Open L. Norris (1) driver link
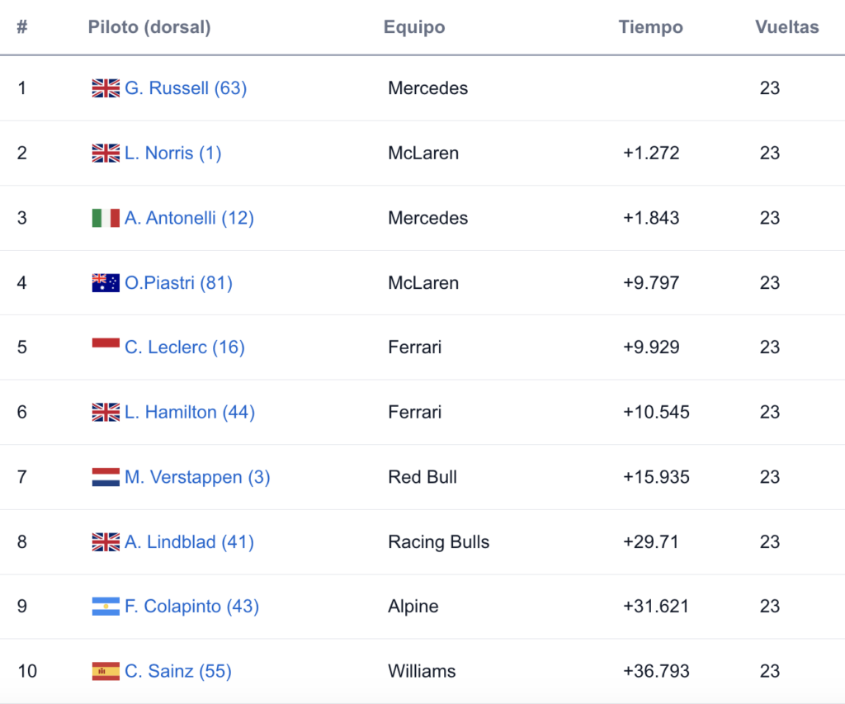 click(x=172, y=153)
